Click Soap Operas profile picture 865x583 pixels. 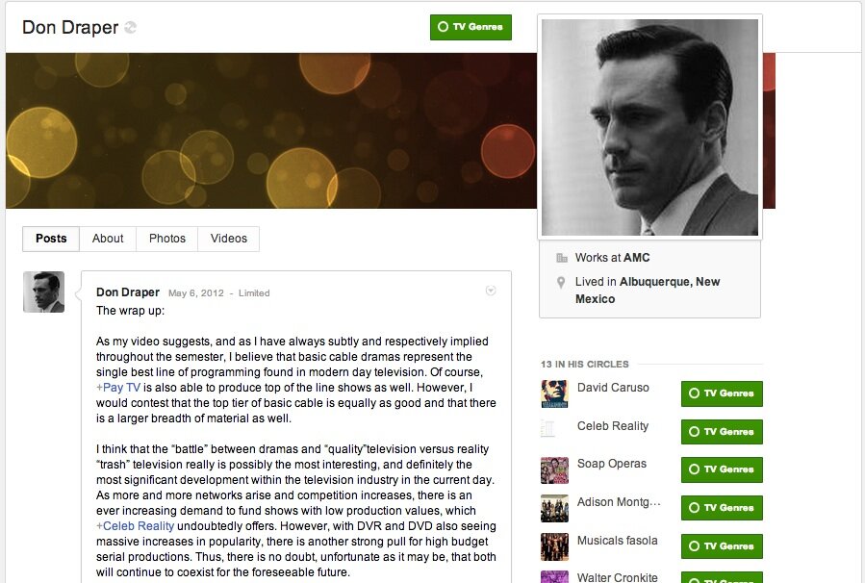pyautogui.click(x=554, y=470)
